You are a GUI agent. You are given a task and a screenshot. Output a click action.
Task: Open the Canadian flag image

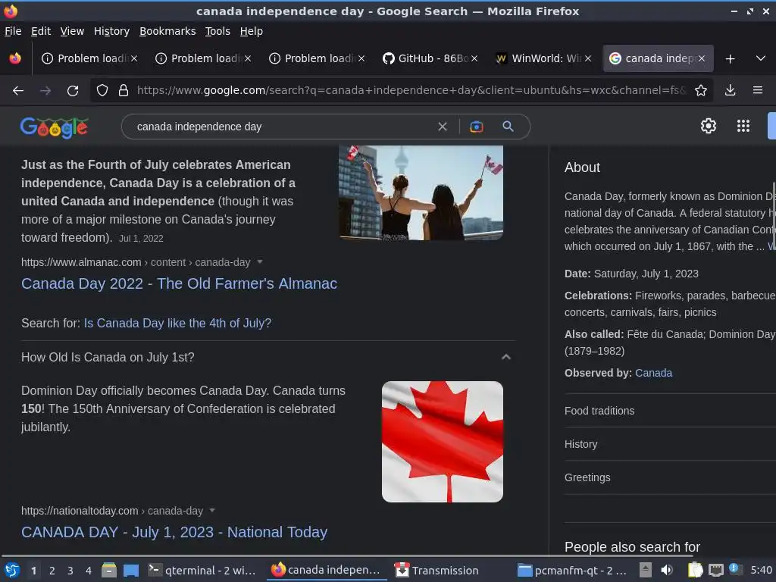click(x=443, y=442)
